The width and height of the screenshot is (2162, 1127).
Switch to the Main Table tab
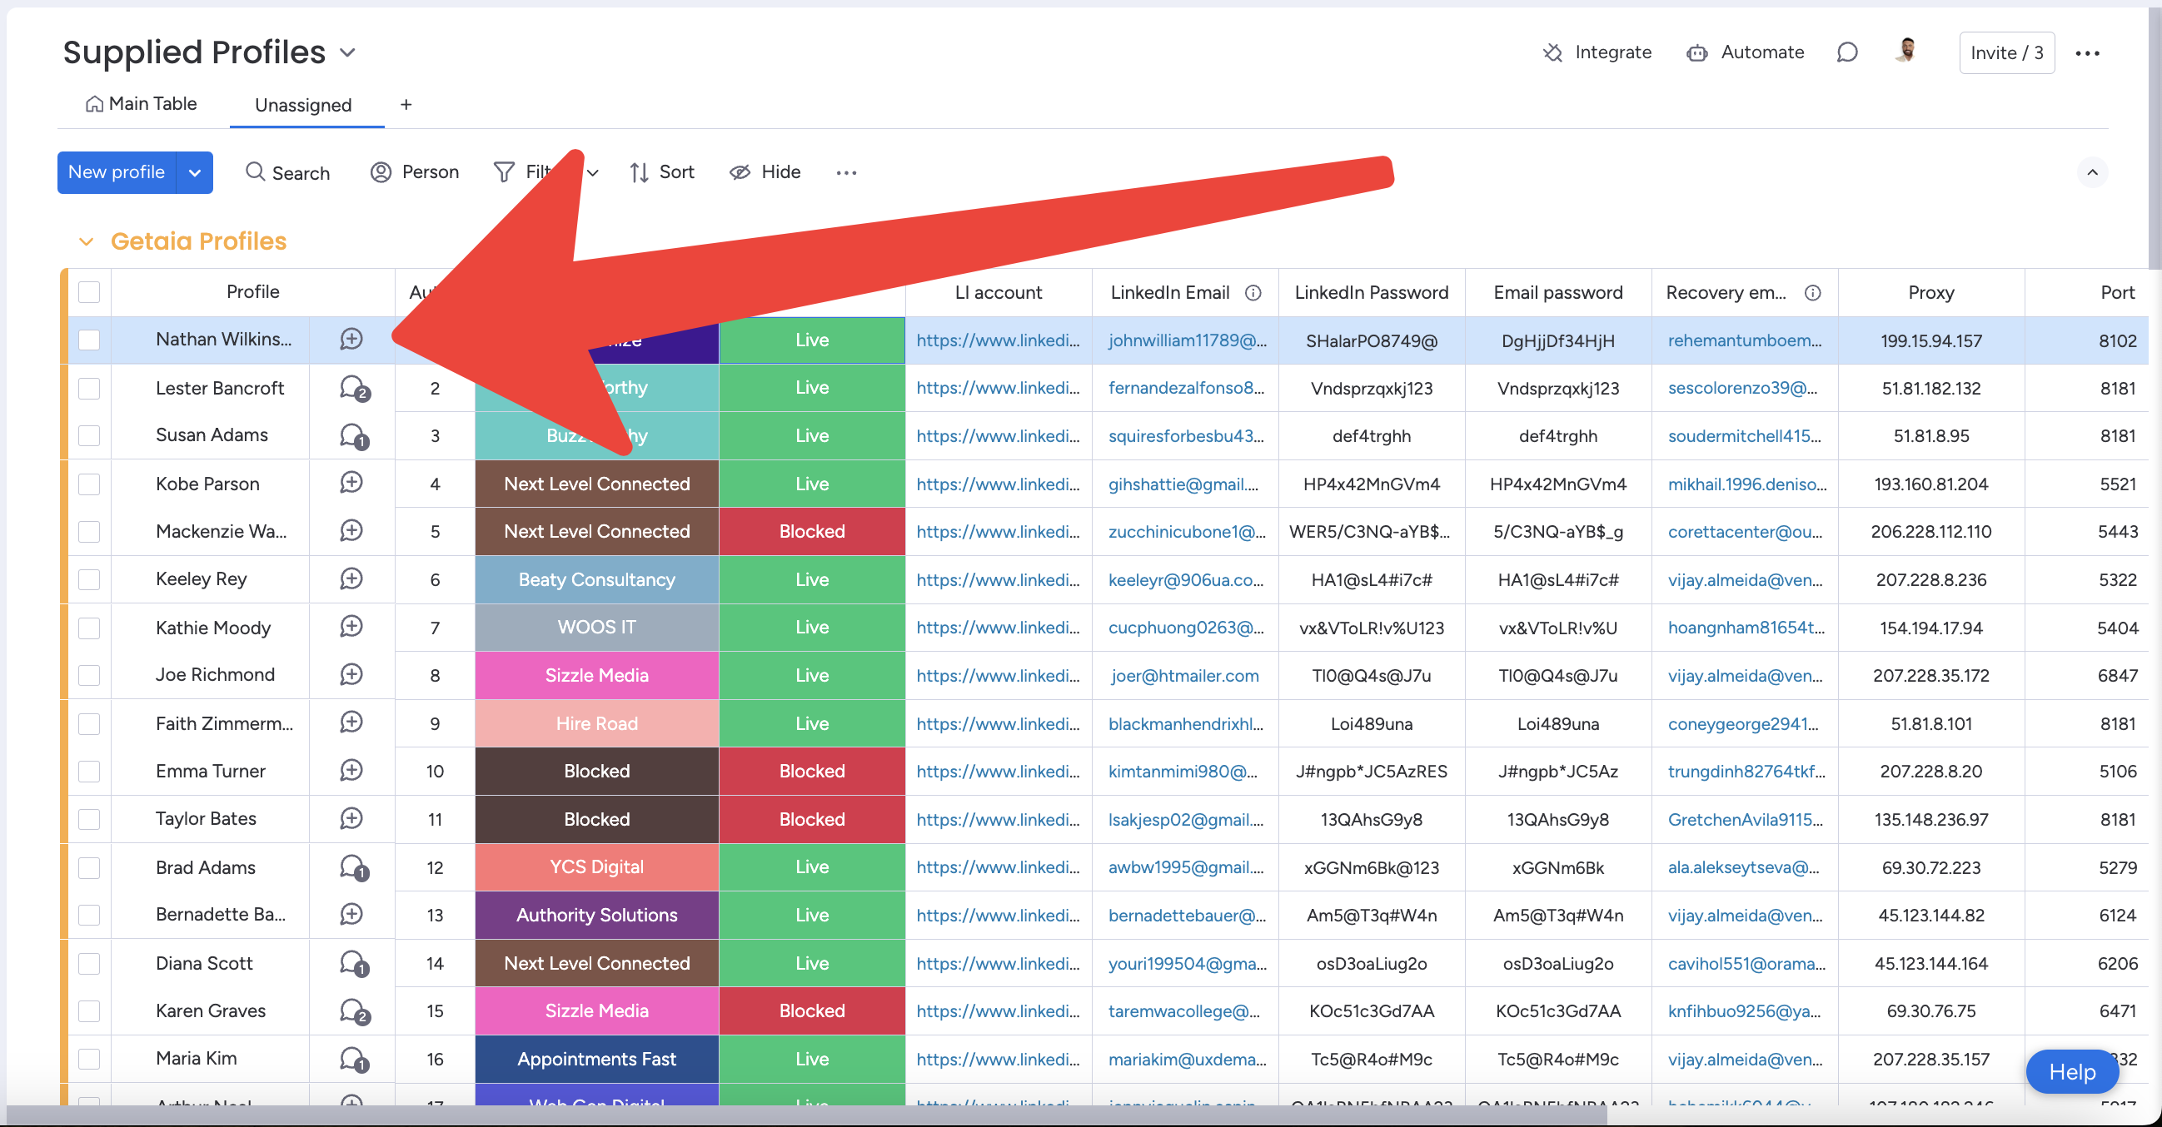[x=141, y=104]
